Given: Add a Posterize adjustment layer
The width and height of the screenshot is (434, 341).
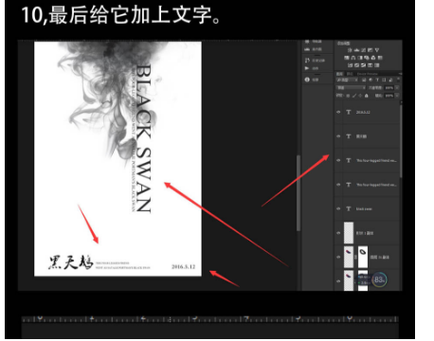Looking at the screenshot, I should (x=356, y=65).
